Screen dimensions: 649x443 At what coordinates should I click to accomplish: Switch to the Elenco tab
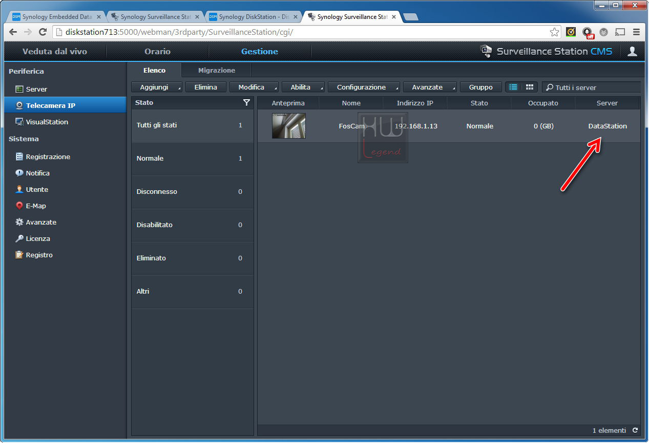pyautogui.click(x=154, y=70)
